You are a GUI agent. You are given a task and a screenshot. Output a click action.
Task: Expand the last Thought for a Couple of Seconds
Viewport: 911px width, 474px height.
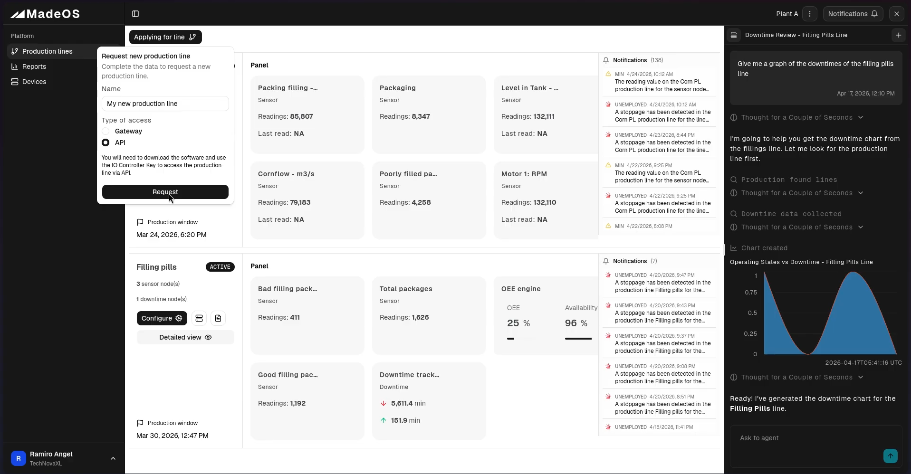coord(797,377)
